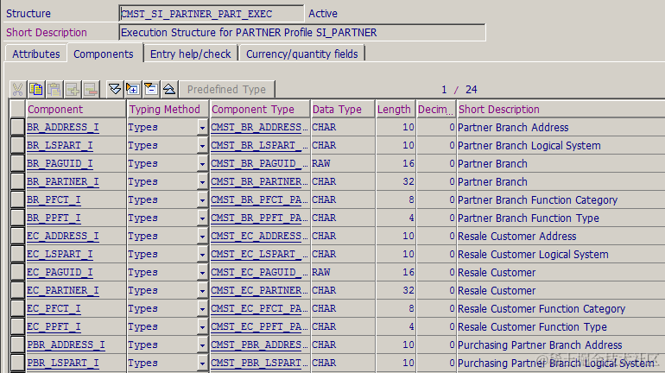Open component type CMST_PBR_ADDRES link

(x=256, y=345)
